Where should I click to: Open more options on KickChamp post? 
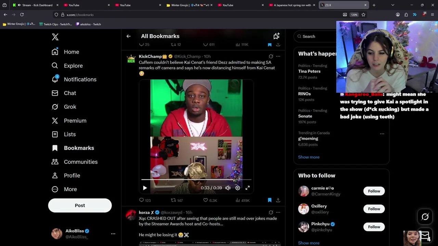coord(278,56)
